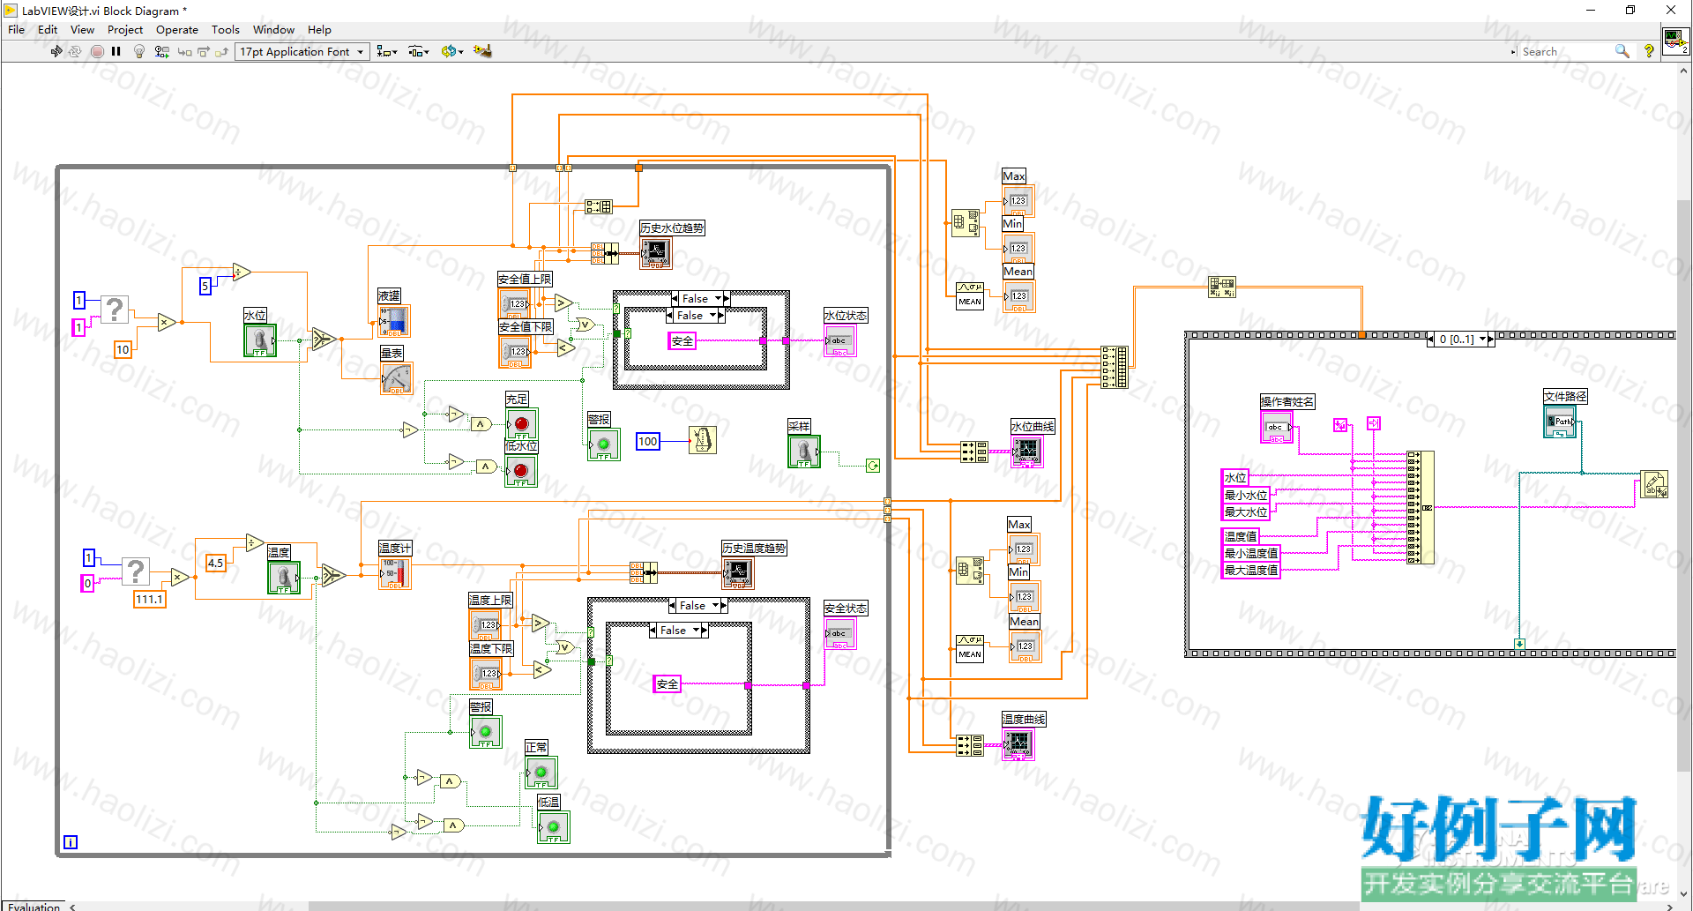Select the 液罐 tank indicator terminal
Screen dimensions: 1693x911
[x=394, y=321]
